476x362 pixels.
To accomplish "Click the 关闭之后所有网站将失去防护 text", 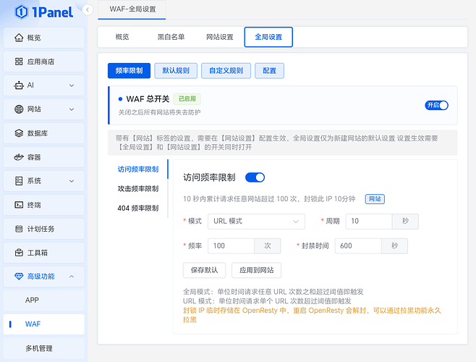I will (x=159, y=112).
